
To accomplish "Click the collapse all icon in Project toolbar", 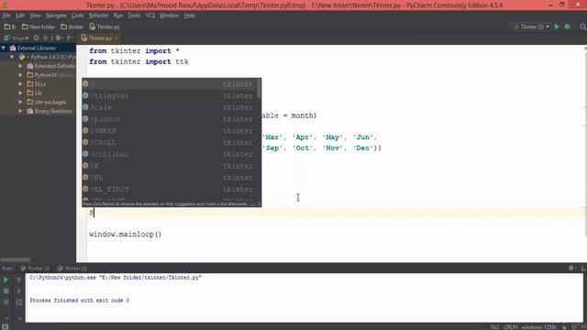I will coord(46,38).
